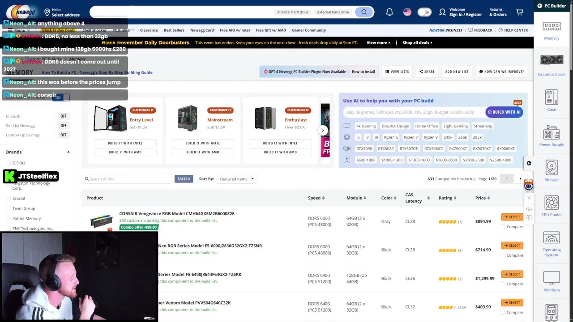
Task: Click the monitor icon in AI builder row
Action: point(347,126)
